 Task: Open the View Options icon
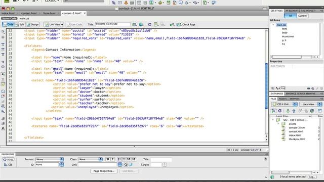[156, 24]
